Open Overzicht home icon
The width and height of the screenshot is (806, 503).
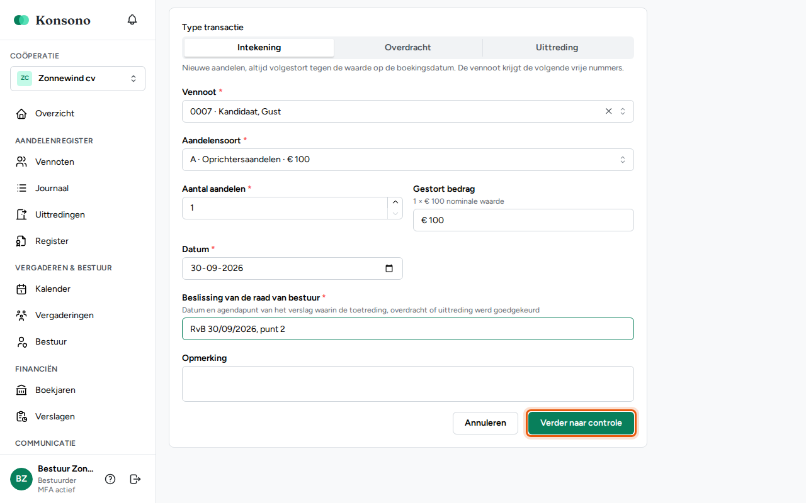(21, 114)
